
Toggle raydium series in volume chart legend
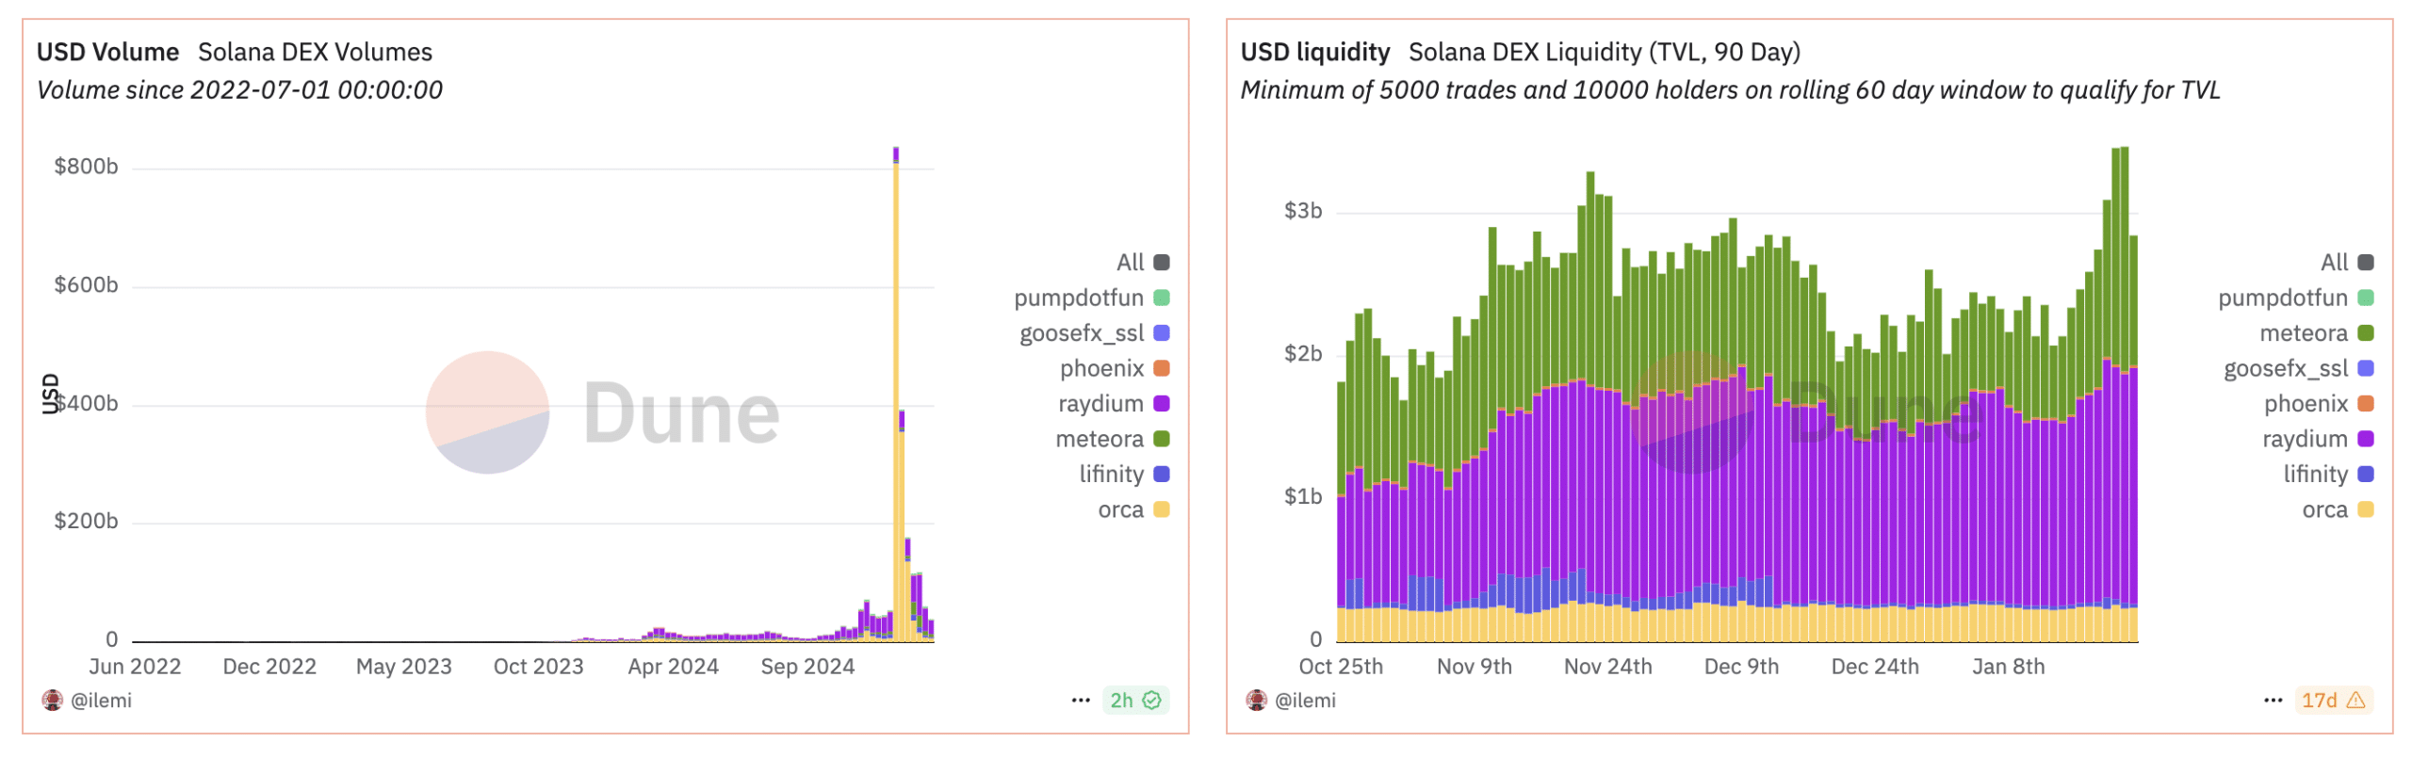(1100, 403)
